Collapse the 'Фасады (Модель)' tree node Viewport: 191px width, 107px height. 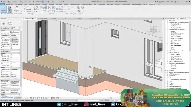click(168, 53)
